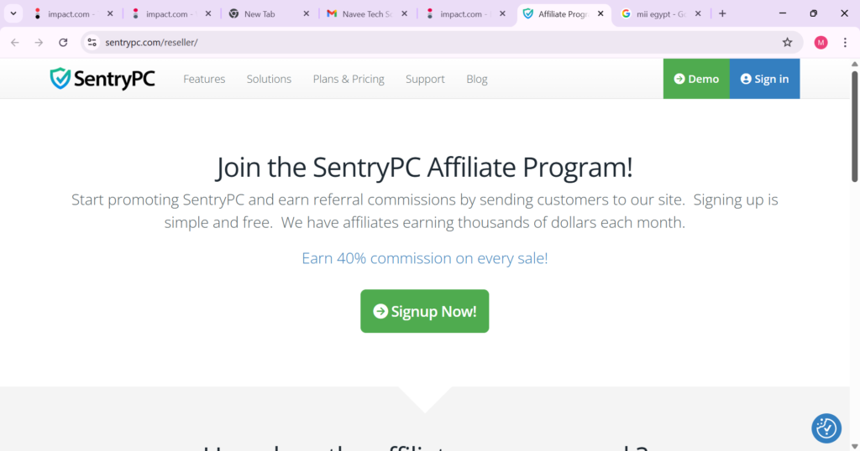The width and height of the screenshot is (860, 451).
Task: Expand the tab search dropdown arrow
Action: [13, 13]
